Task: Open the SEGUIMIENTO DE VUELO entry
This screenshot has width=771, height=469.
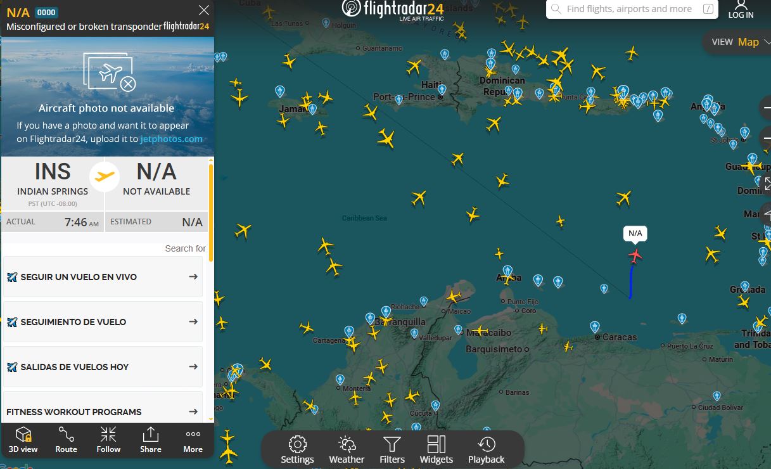Action: 103,322
